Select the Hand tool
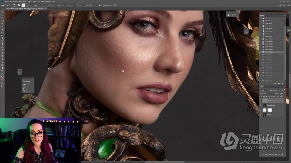Image resolution: width=291 pixels, height=163 pixels. coord(2,68)
